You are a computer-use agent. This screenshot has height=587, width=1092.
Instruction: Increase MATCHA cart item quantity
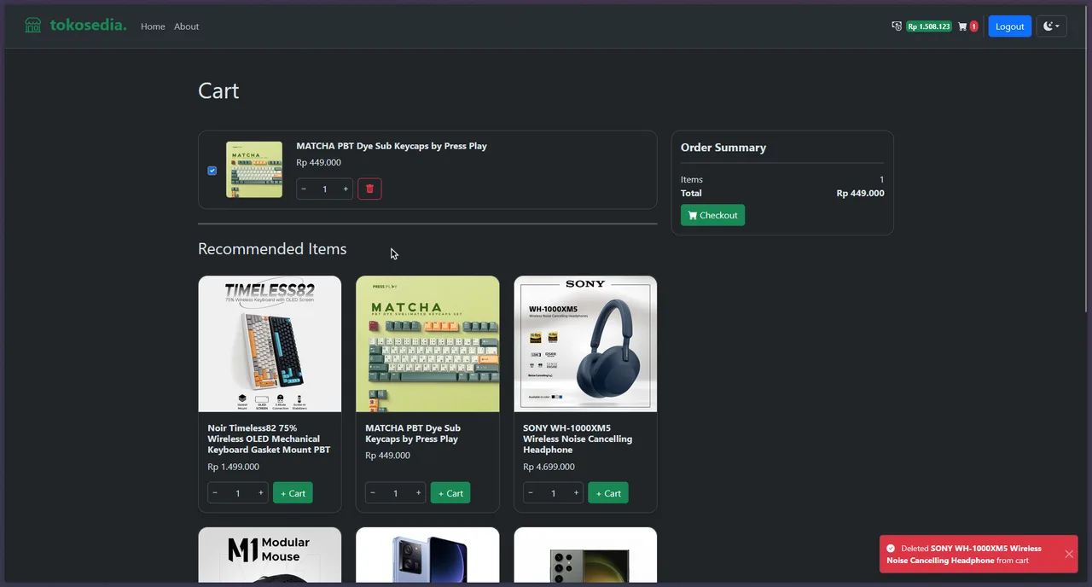coord(346,189)
